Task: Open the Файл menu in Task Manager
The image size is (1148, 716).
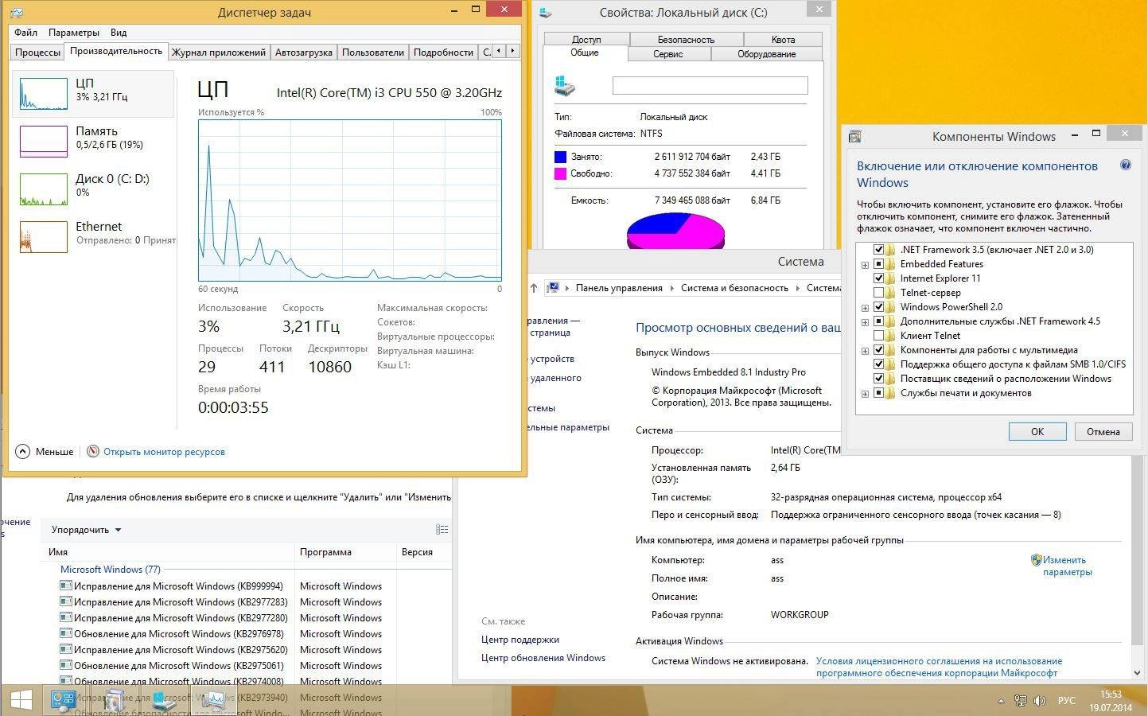Action: coord(25,33)
